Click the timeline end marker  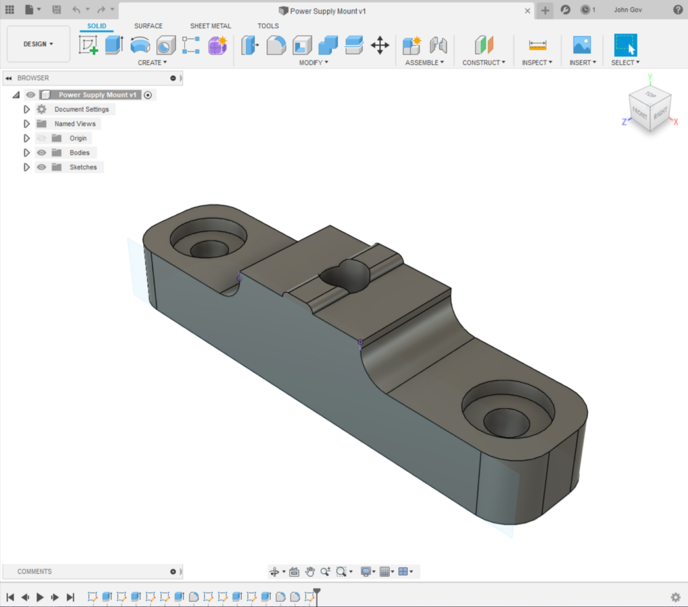(317, 596)
